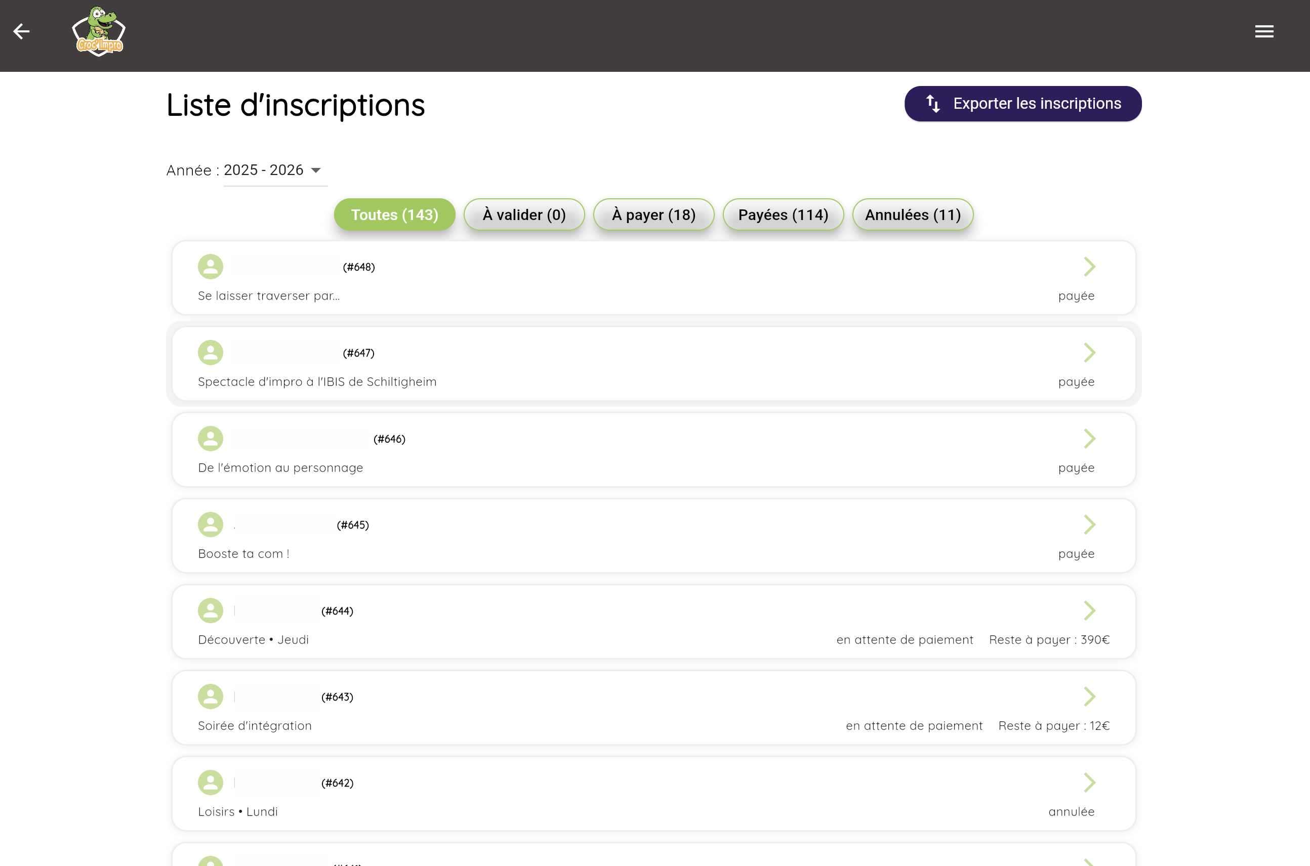Click the avatar icon of inscription #642
The width and height of the screenshot is (1310, 866).
tap(210, 783)
